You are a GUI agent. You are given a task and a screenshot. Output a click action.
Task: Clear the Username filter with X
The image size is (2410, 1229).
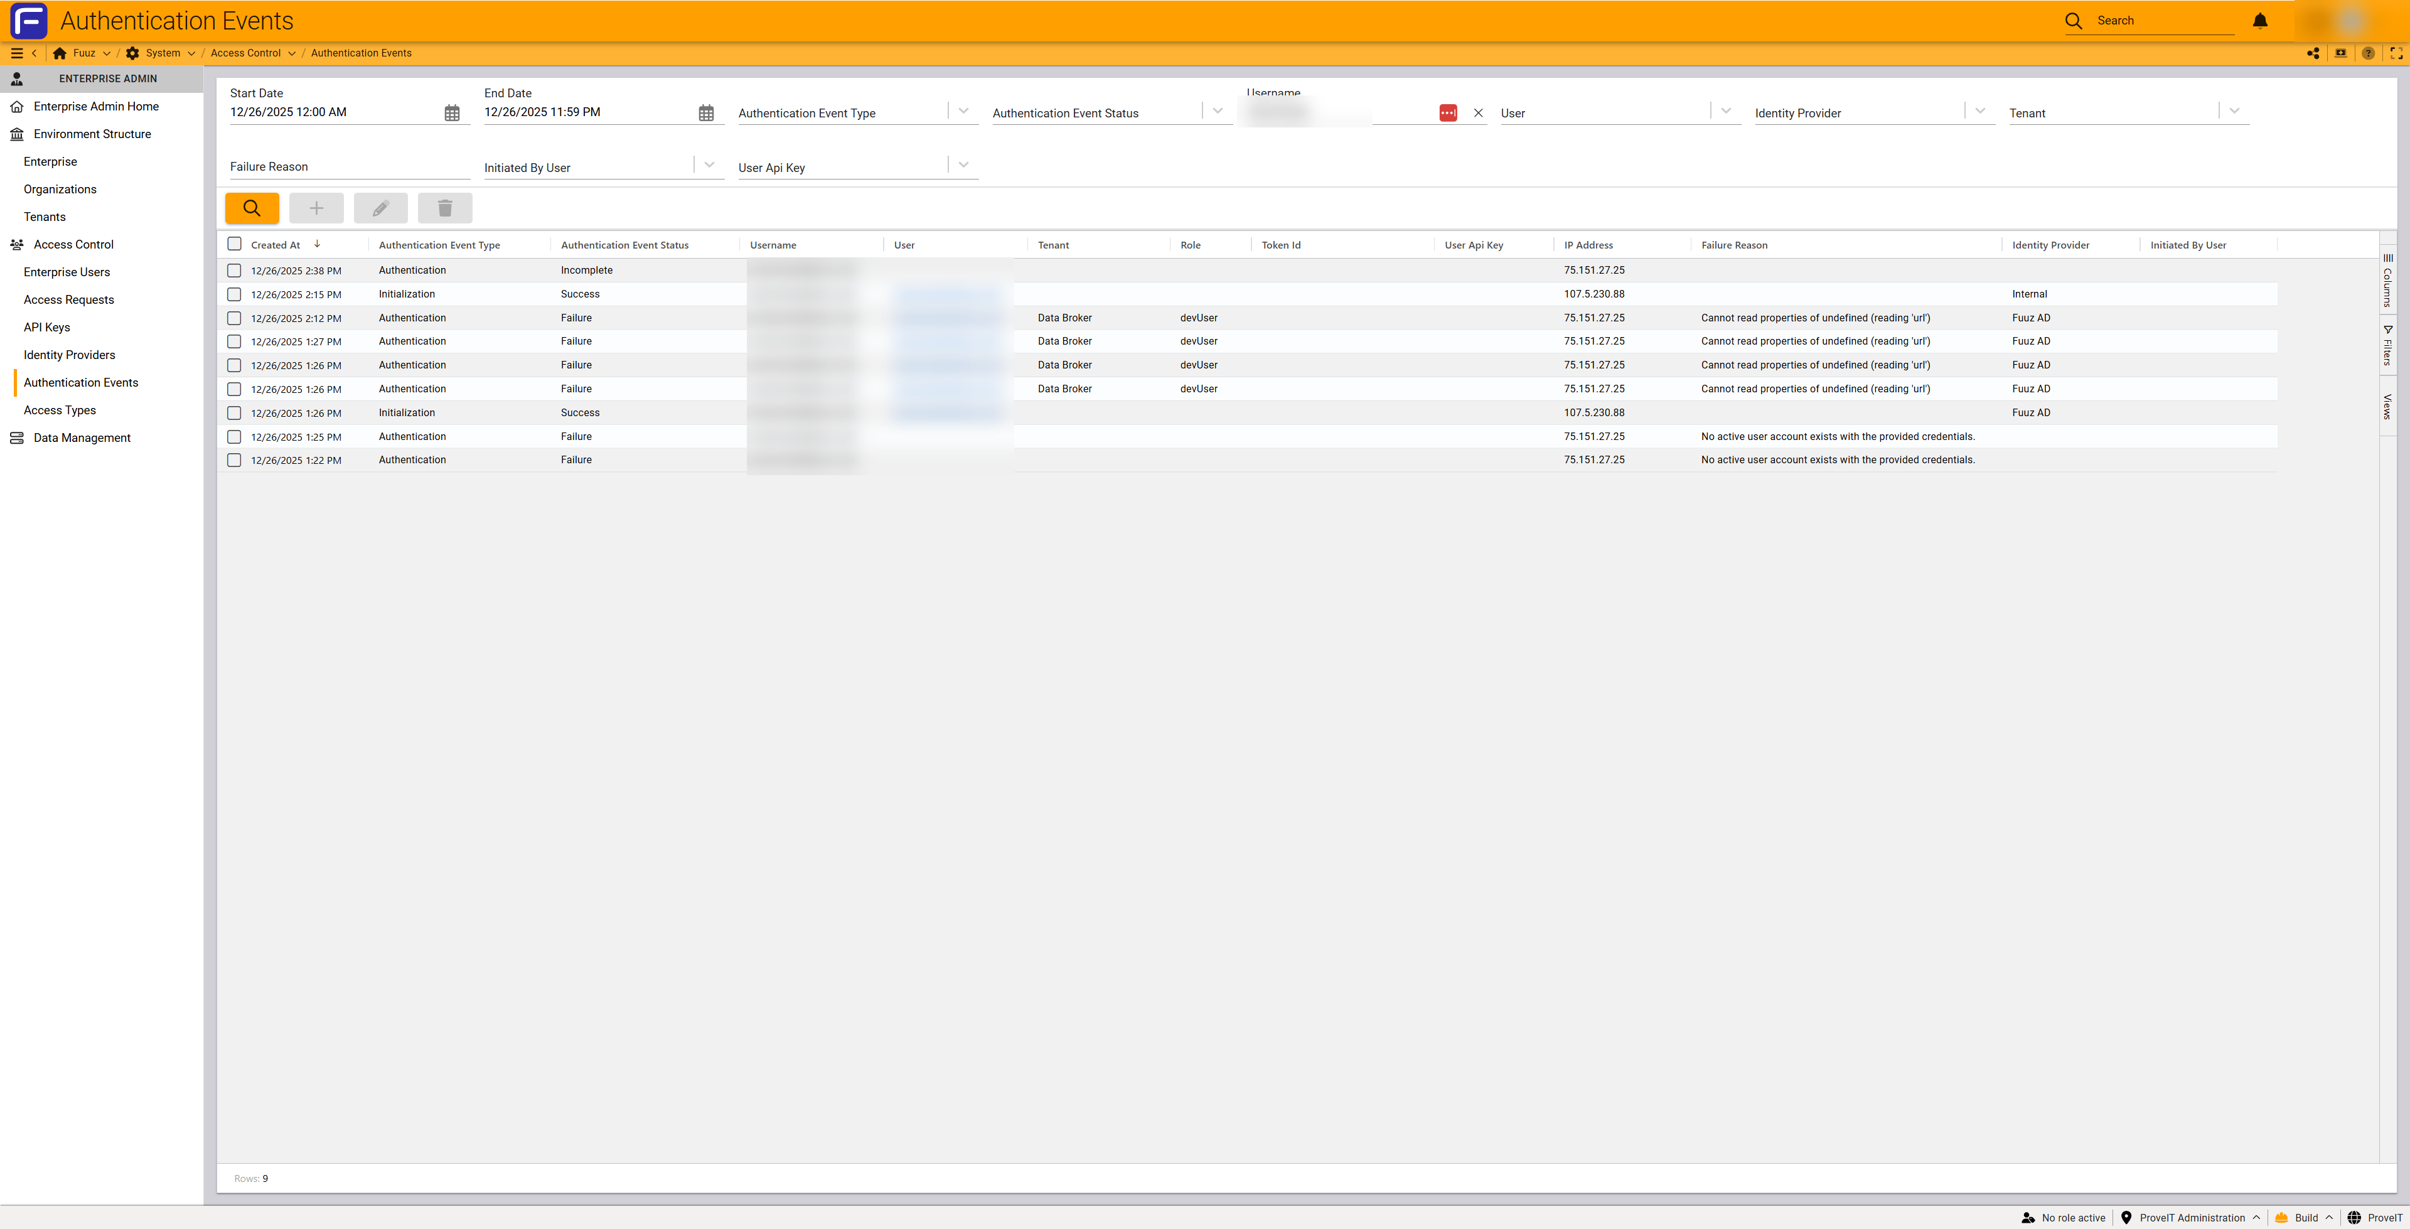click(x=1478, y=113)
